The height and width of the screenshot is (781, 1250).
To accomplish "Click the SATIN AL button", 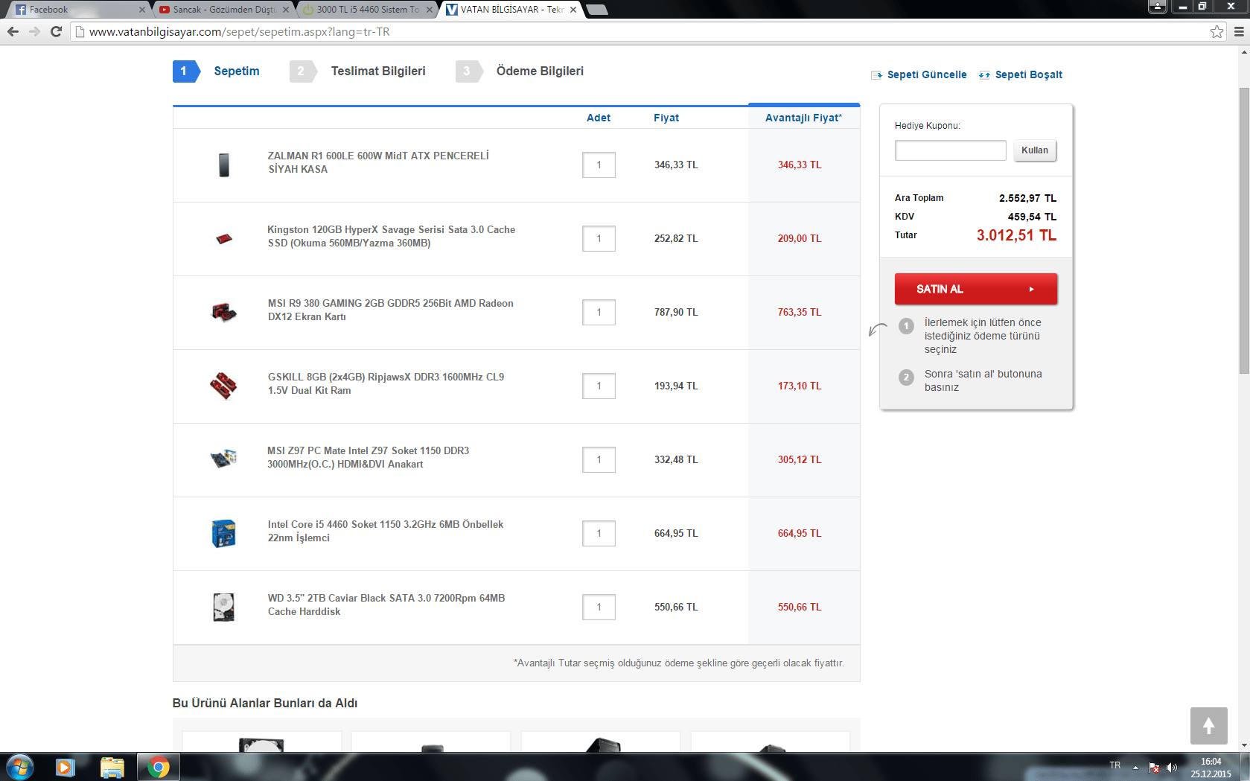I will click(x=975, y=289).
